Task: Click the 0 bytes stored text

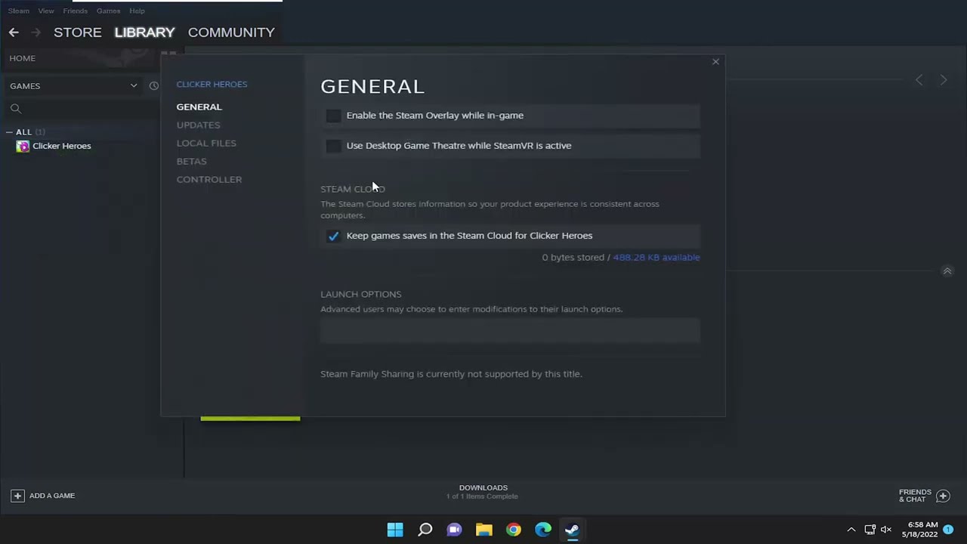Action: 573,258
